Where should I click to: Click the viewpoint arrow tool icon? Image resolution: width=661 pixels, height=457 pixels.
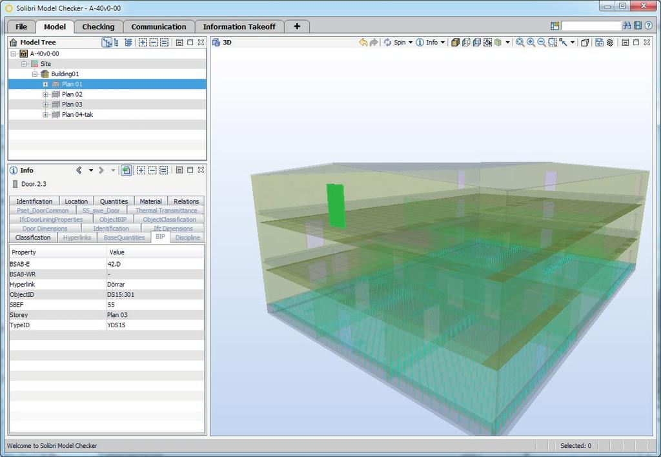[563, 42]
